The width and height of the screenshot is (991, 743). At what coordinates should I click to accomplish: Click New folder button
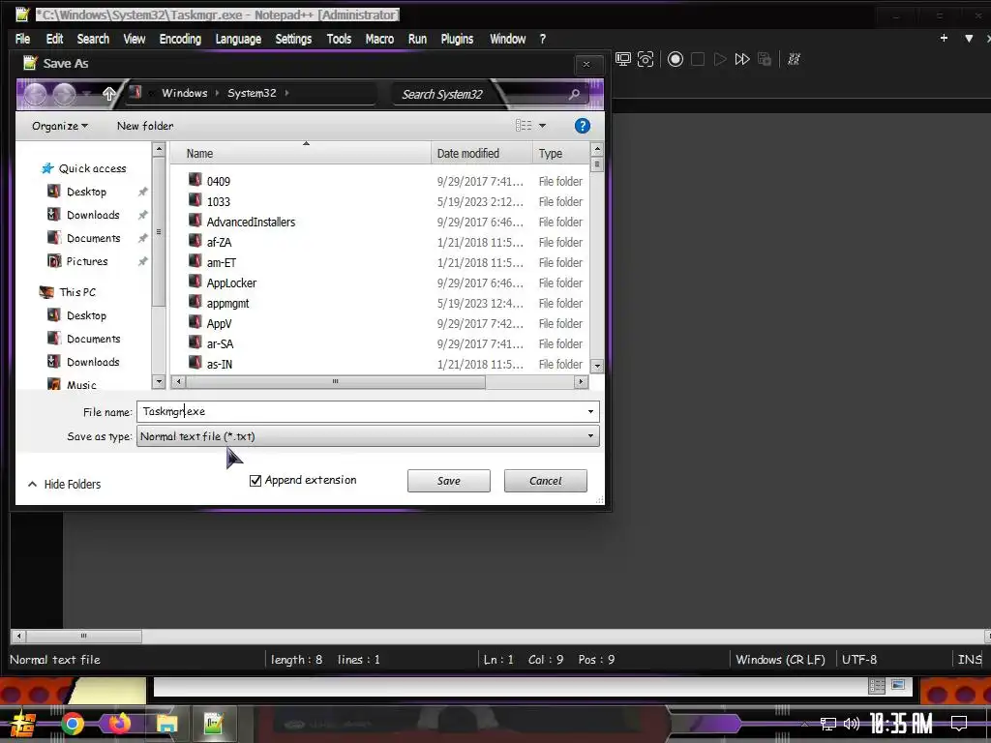point(145,126)
